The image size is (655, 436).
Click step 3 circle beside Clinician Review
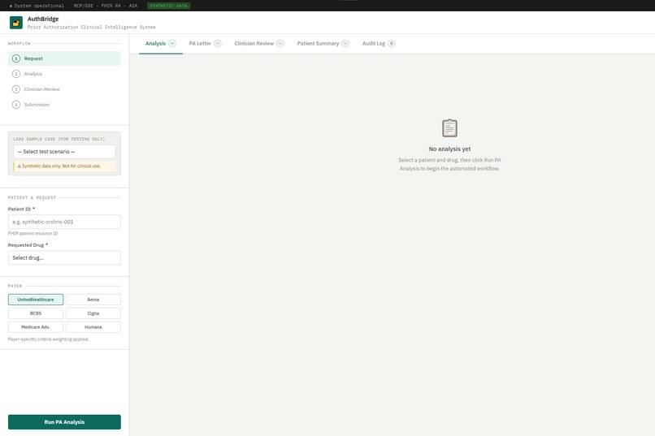click(16, 89)
